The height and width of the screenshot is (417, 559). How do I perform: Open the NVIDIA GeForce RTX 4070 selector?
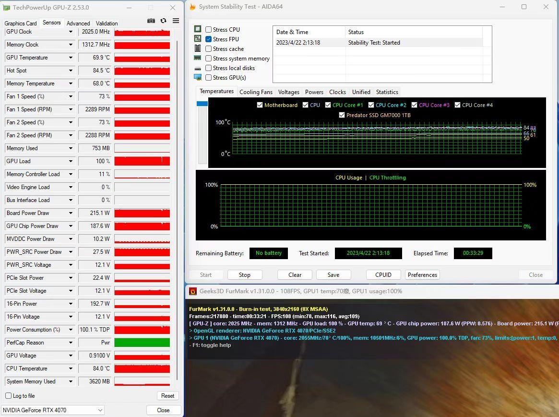click(x=52, y=410)
